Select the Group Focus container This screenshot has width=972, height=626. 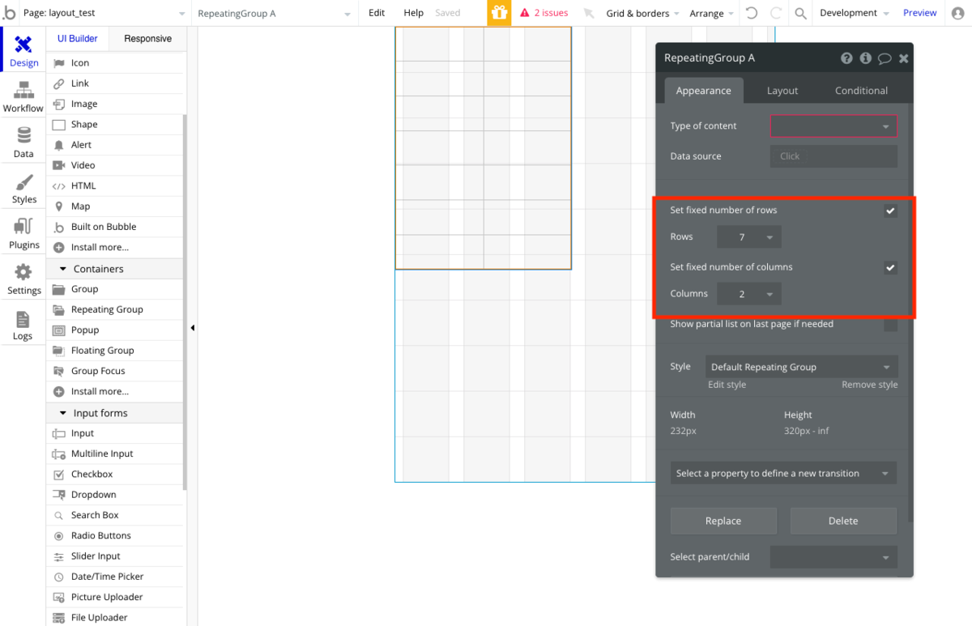click(x=116, y=371)
